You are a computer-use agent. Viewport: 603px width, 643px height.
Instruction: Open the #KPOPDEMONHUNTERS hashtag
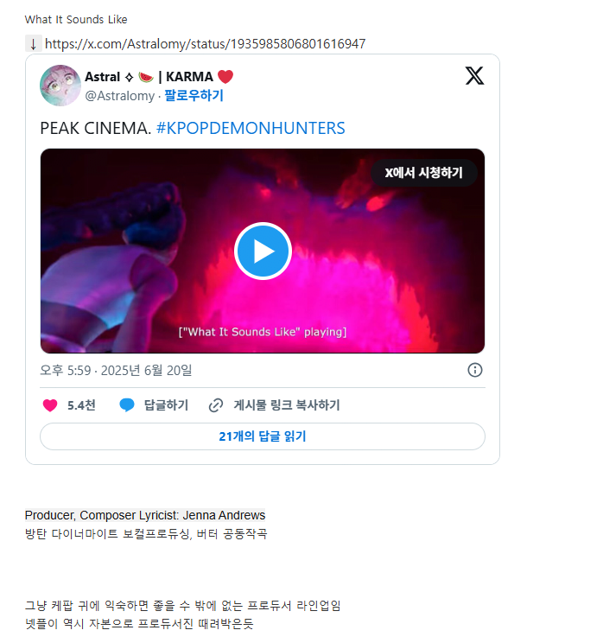(251, 129)
